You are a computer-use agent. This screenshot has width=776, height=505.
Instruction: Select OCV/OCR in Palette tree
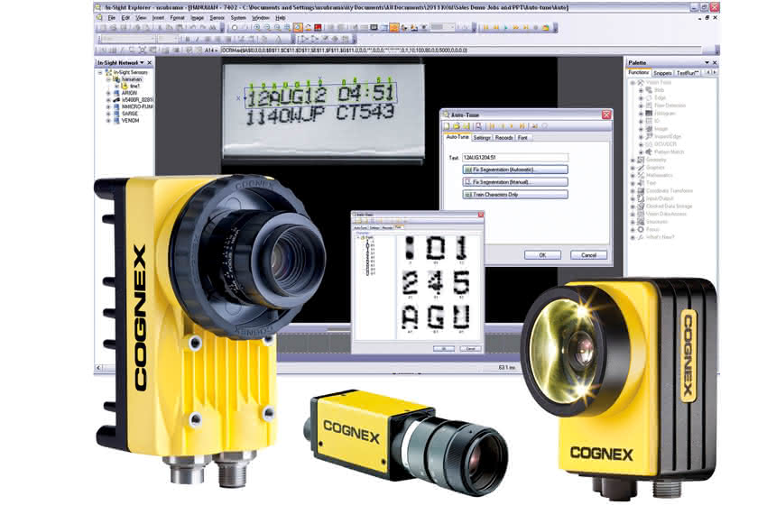click(x=665, y=144)
